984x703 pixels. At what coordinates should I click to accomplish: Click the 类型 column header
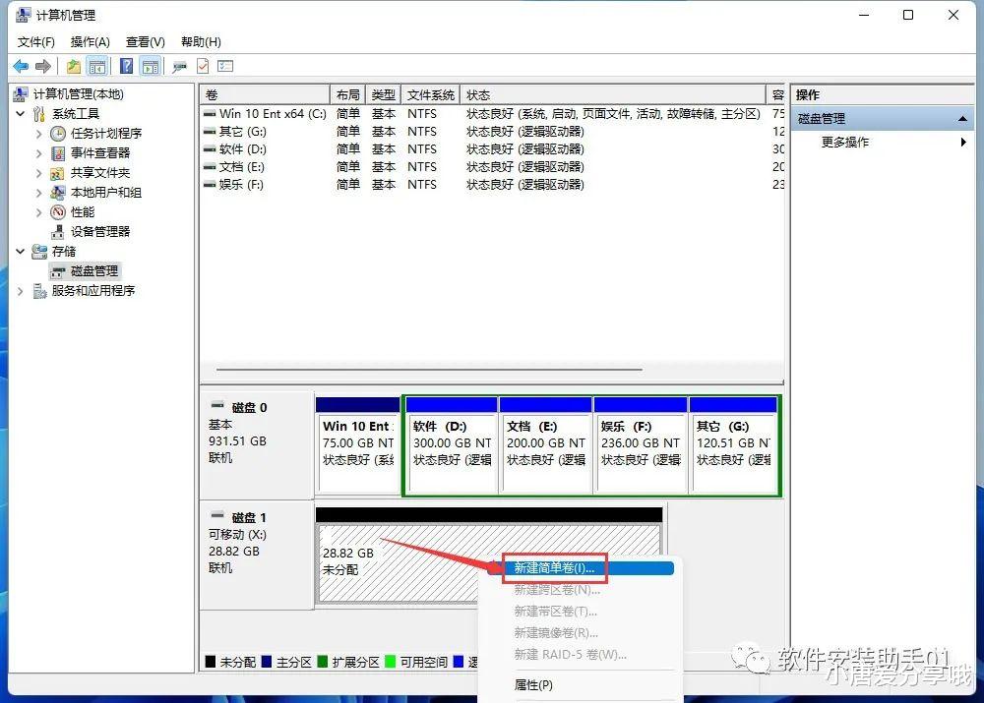click(x=383, y=94)
